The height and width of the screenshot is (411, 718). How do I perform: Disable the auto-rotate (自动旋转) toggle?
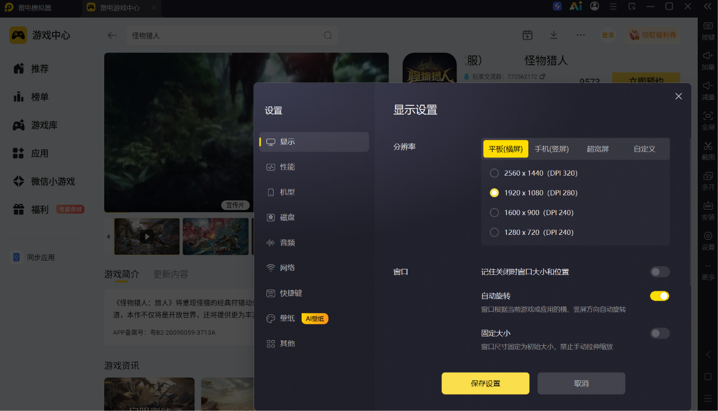pyautogui.click(x=660, y=296)
